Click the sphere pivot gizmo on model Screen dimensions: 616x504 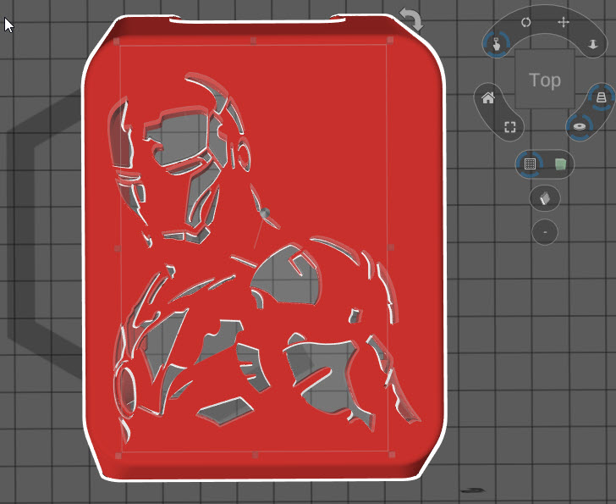[x=265, y=213]
